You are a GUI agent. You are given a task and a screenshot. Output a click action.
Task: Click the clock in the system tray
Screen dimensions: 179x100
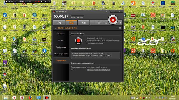(173, 98)
